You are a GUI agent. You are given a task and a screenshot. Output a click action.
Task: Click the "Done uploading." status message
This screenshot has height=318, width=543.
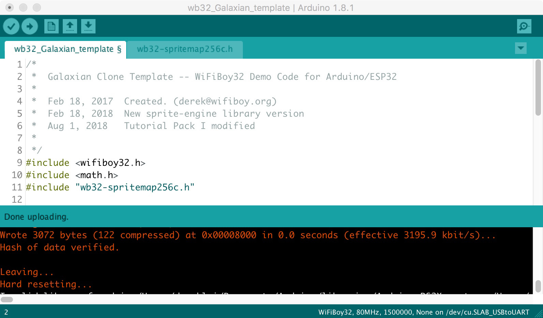[36, 217]
